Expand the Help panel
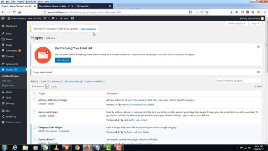The height and width of the screenshot is (151, 268). pyautogui.click(x=255, y=23)
